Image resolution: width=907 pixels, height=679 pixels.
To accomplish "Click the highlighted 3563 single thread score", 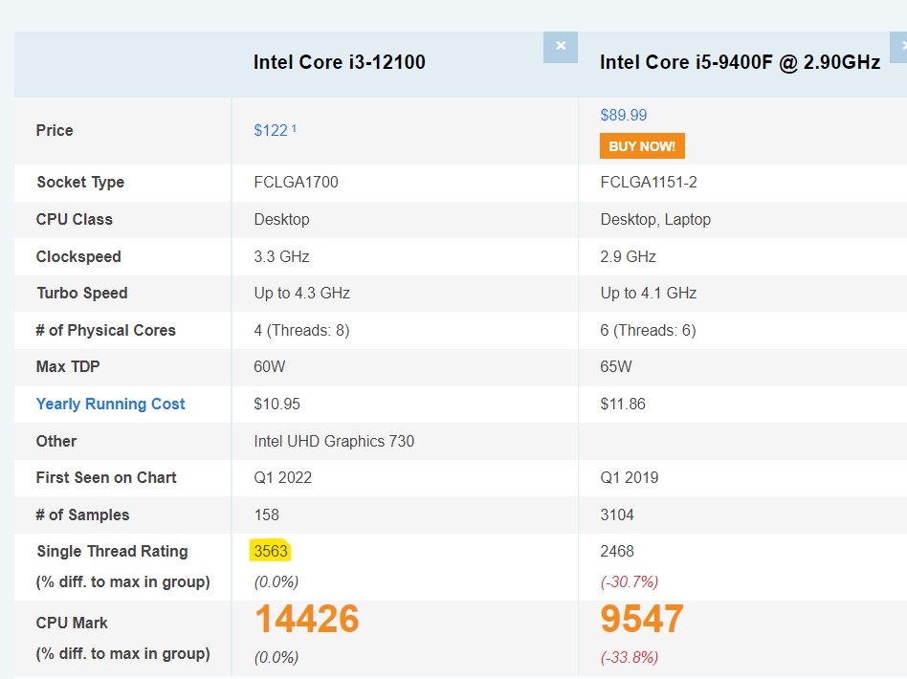I will pos(271,551).
